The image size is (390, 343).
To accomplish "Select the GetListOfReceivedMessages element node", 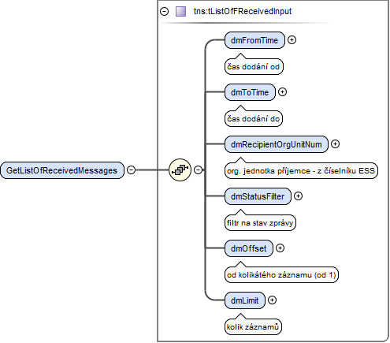I will [62, 170].
